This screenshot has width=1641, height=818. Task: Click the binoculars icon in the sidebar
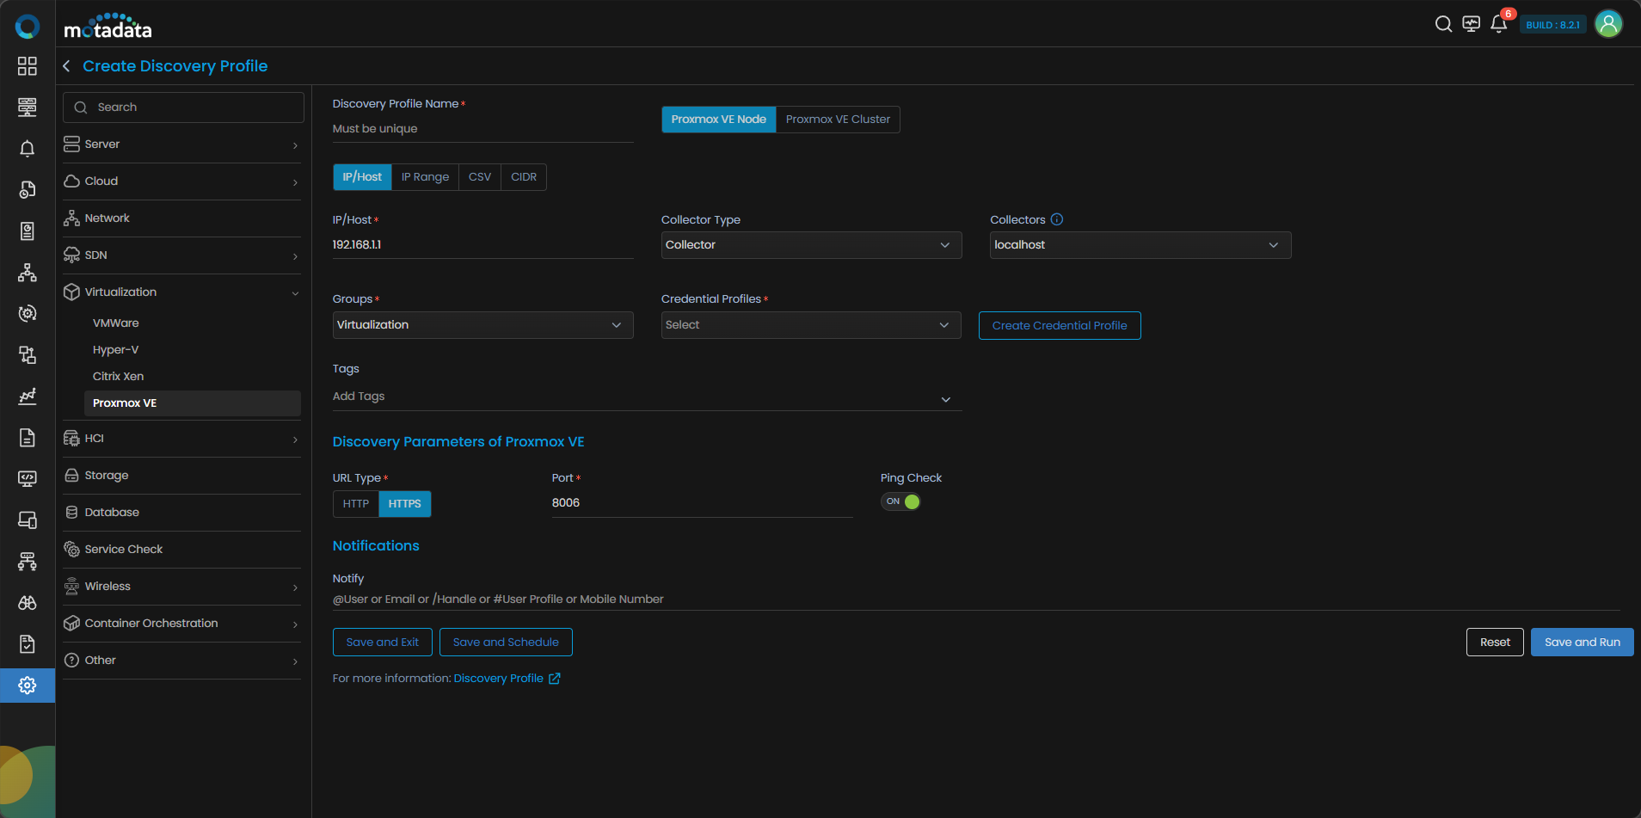point(28,603)
